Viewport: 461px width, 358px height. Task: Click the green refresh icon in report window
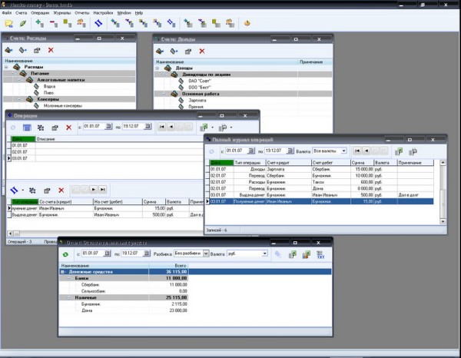(65, 254)
